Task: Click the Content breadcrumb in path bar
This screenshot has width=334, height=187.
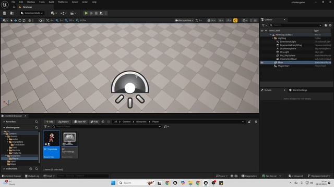Action: coord(126,122)
